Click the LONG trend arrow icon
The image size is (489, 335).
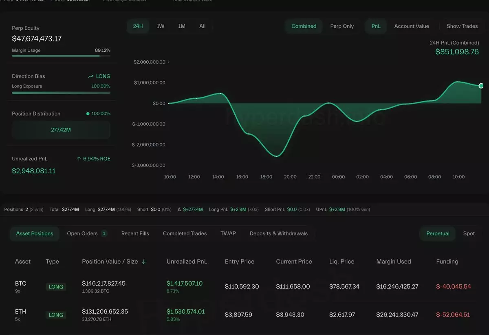(91, 76)
